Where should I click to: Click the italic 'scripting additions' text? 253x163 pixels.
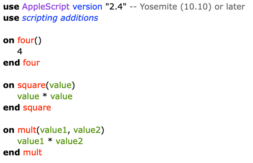click(60, 18)
